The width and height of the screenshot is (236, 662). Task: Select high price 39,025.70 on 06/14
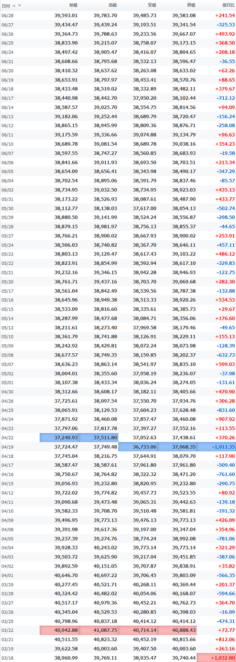105,107
